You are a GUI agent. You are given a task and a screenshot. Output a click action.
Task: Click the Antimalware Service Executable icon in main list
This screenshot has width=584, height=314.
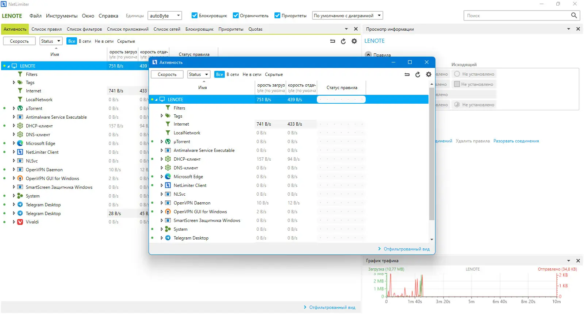[x=20, y=117]
